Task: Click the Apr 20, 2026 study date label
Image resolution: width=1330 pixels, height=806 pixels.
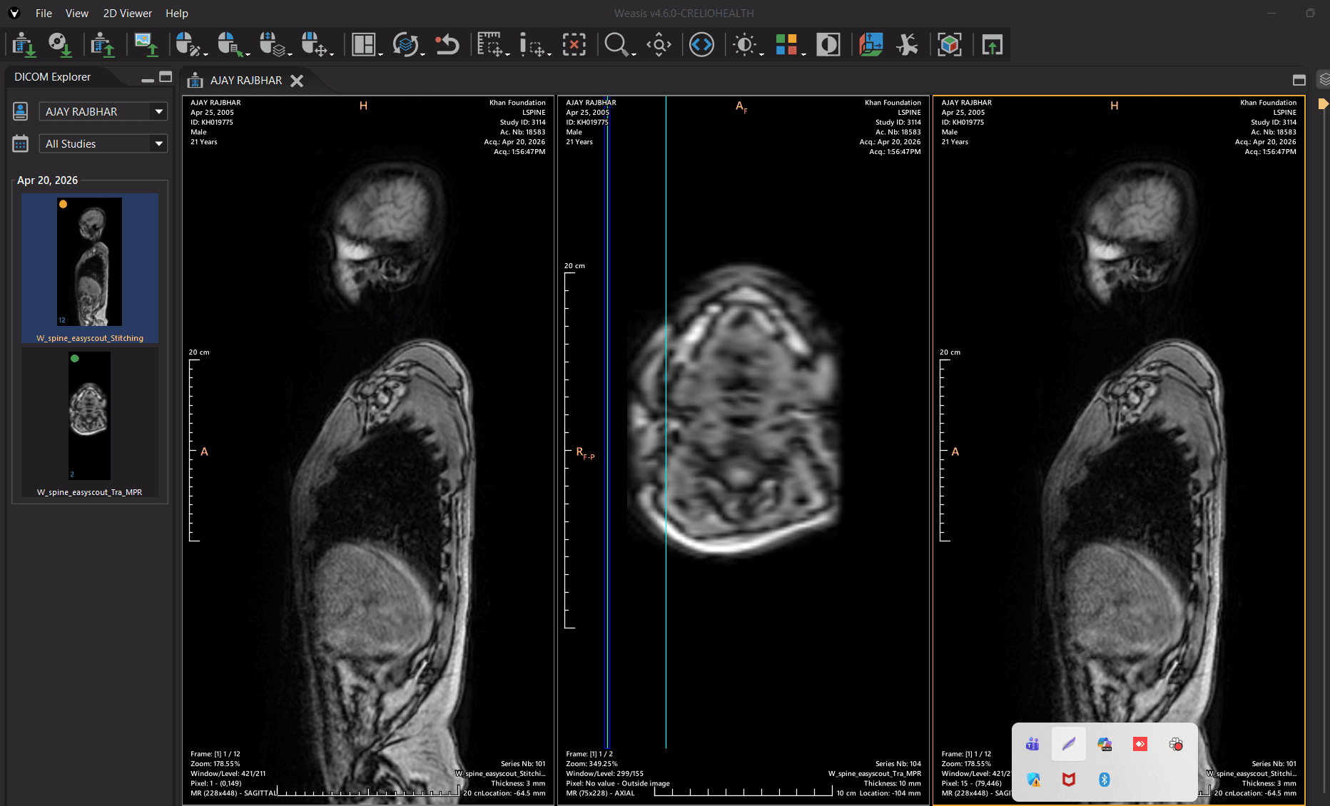Action: (47, 180)
